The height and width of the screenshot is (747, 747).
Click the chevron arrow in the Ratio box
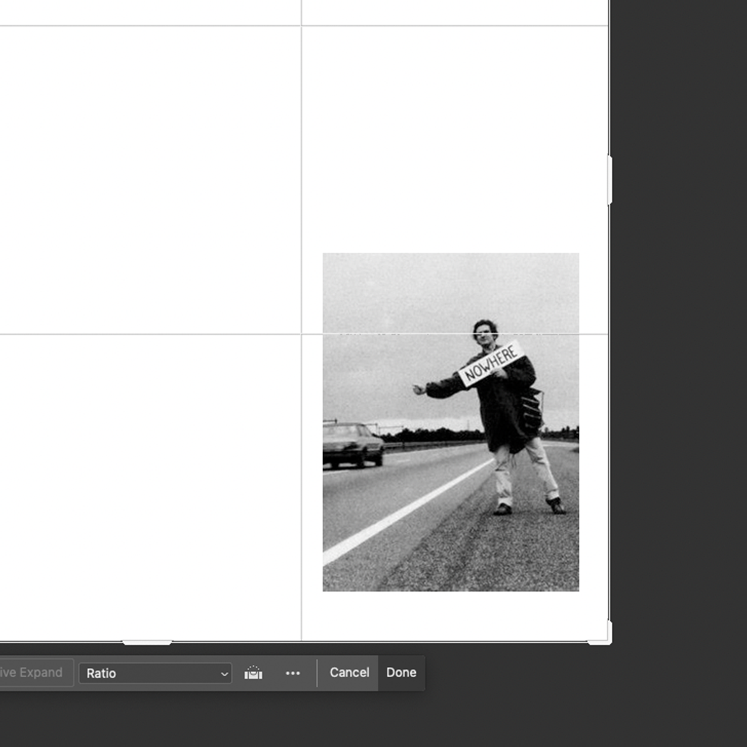tap(224, 674)
